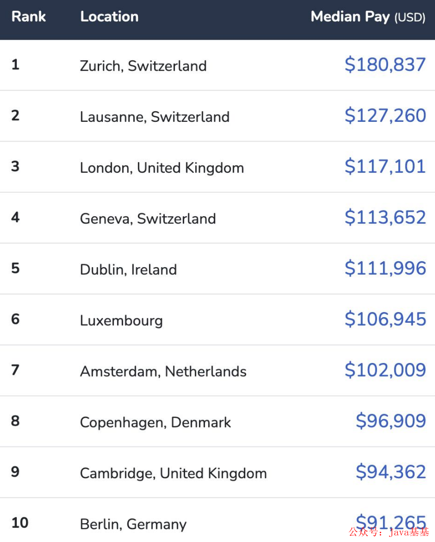Select the Zurich, Switzerland row
The width and height of the screenshot is (435, 542).
(x=217, y=65)
